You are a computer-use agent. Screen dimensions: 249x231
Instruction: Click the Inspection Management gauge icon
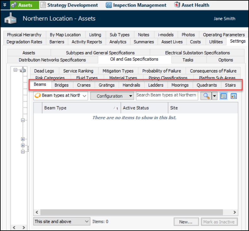[109, 5]
